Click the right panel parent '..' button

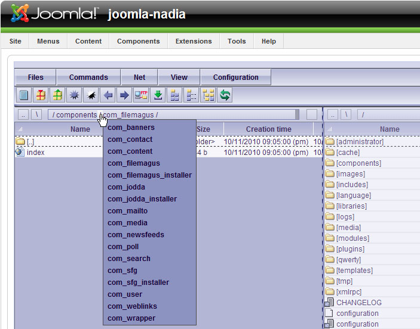coord(333,114)
